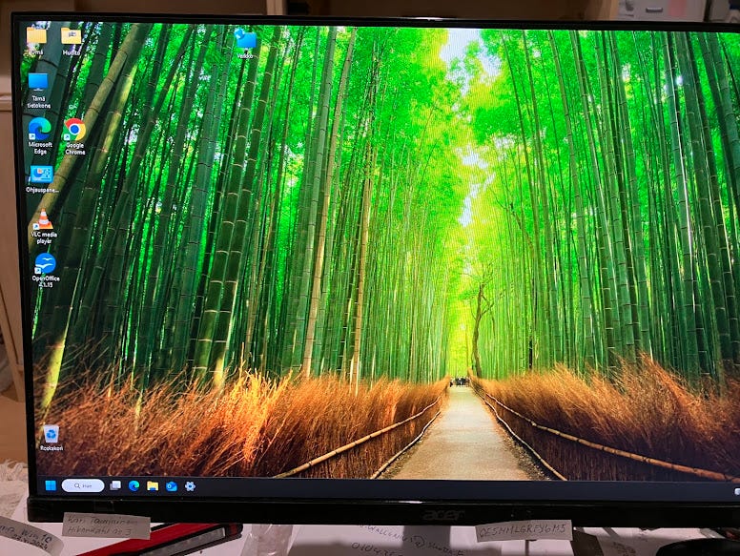Screen dimensions: 740x556
Task: Select the VLC media player shortcut
Action: tap(44, 227)
